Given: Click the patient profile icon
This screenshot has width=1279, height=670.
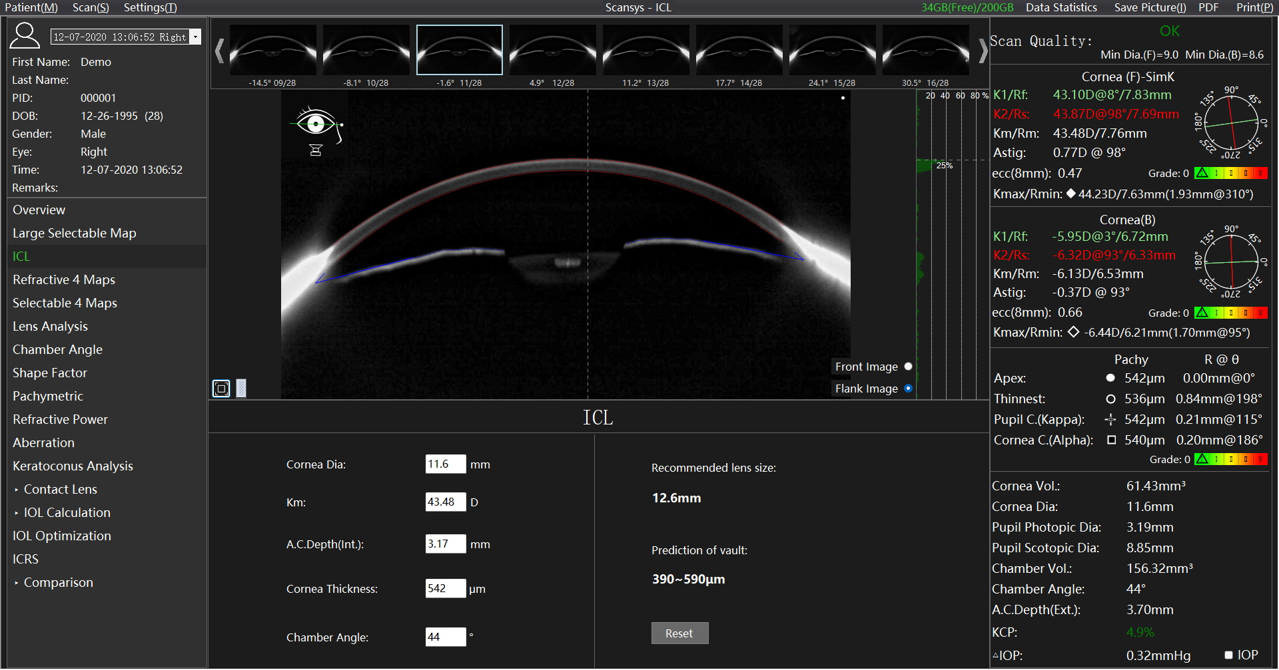Looking at the screenshot, I should click(x=25, y=36).
